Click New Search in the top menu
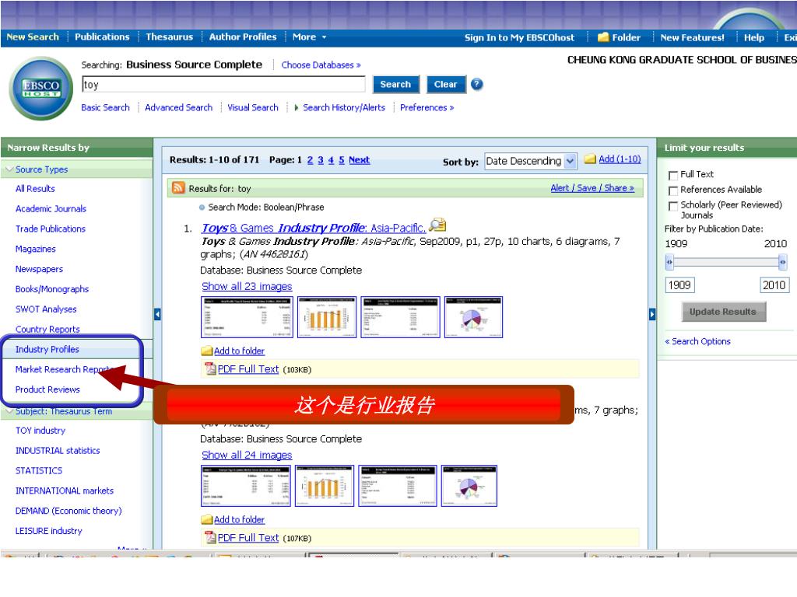 (x=33, y=37)
